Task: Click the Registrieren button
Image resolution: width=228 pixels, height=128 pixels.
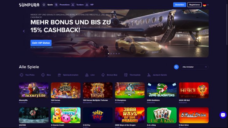Action: pos(194,5)
